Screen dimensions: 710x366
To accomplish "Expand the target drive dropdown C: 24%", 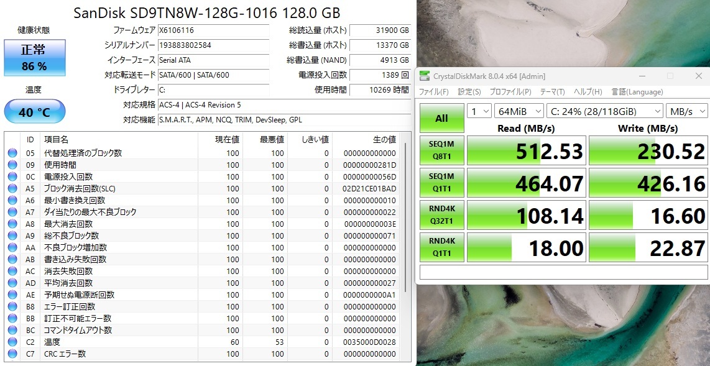I will pos(605,111).
